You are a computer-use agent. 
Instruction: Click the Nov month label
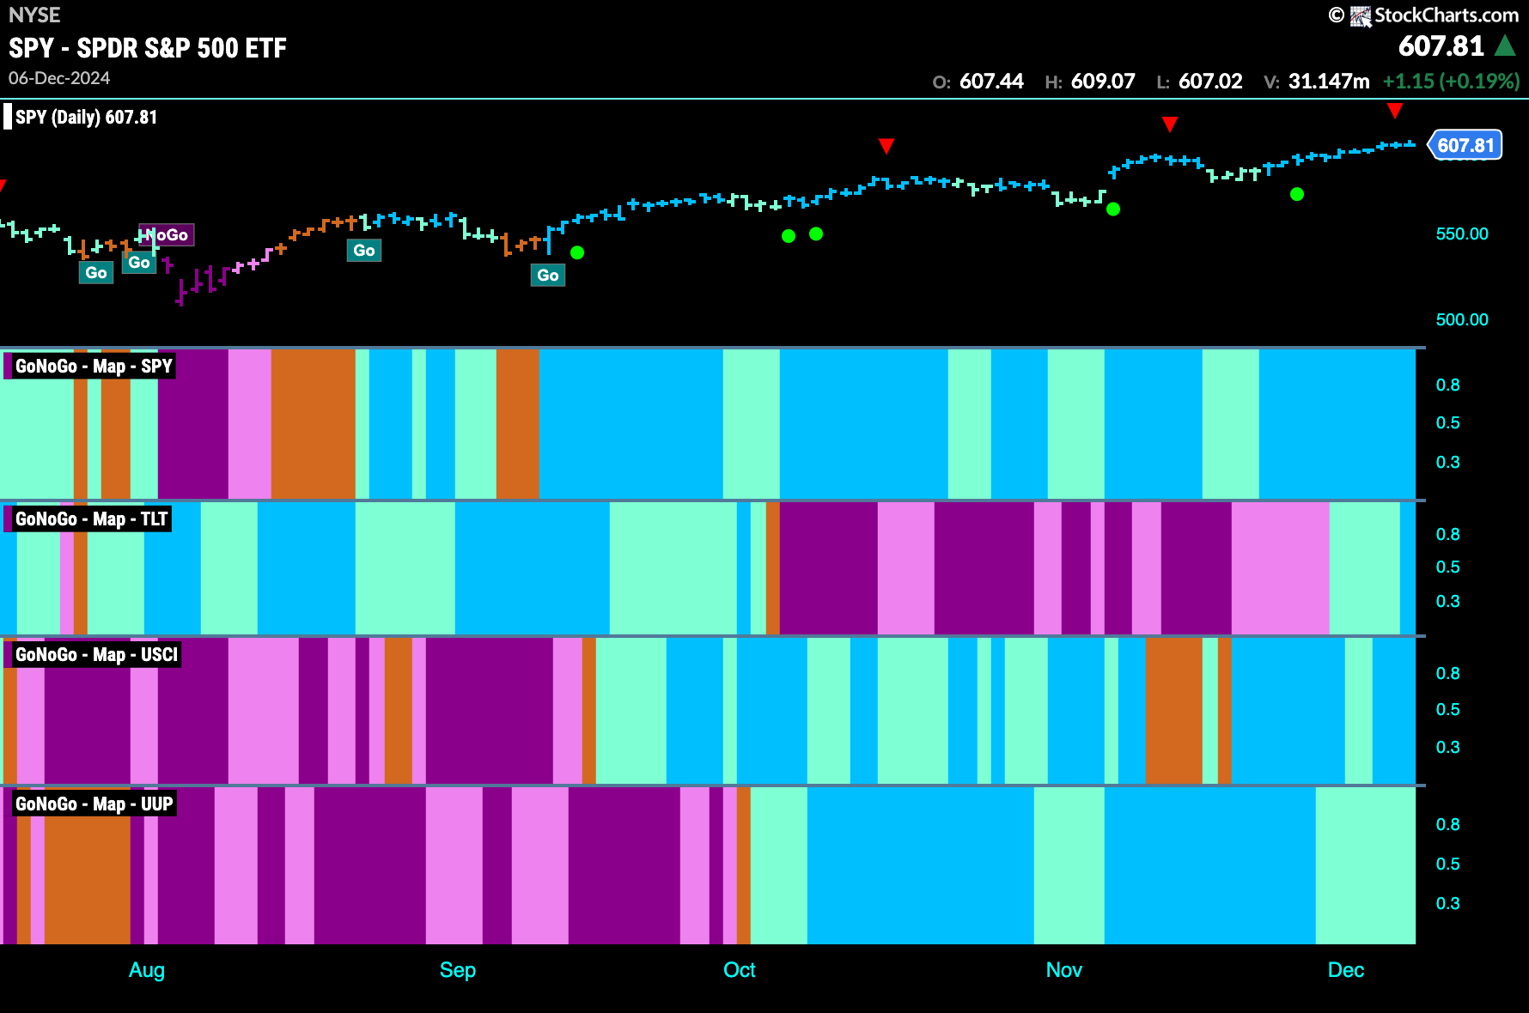tap(1064, 970)
